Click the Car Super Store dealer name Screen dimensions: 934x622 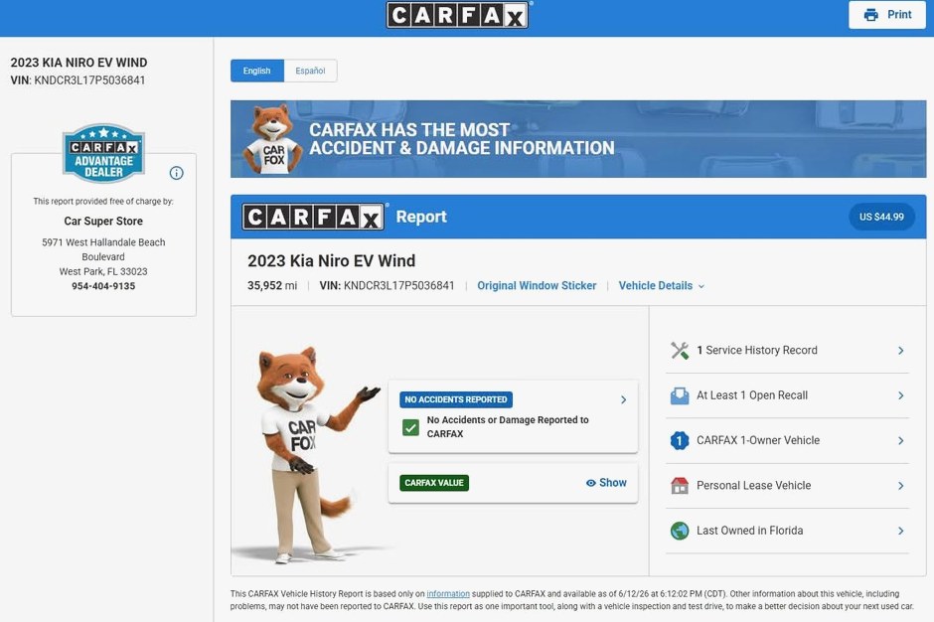(x=103, y=221)
